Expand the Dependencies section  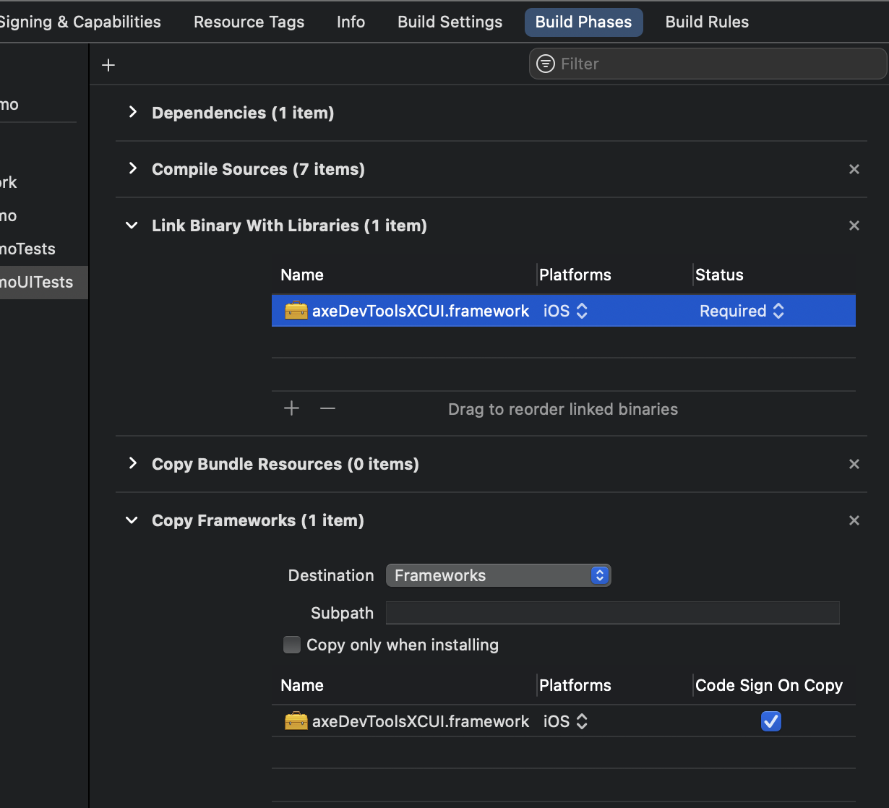tap(132, 113)
